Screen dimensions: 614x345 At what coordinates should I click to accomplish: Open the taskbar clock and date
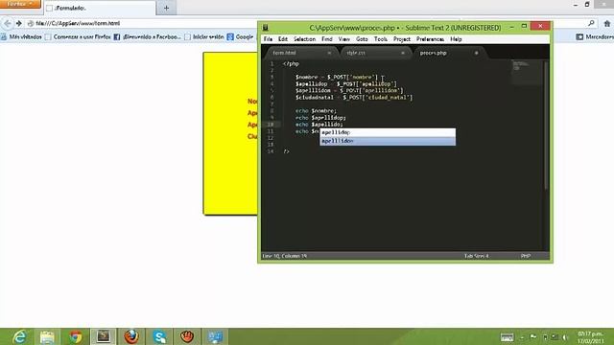(590, 337)
